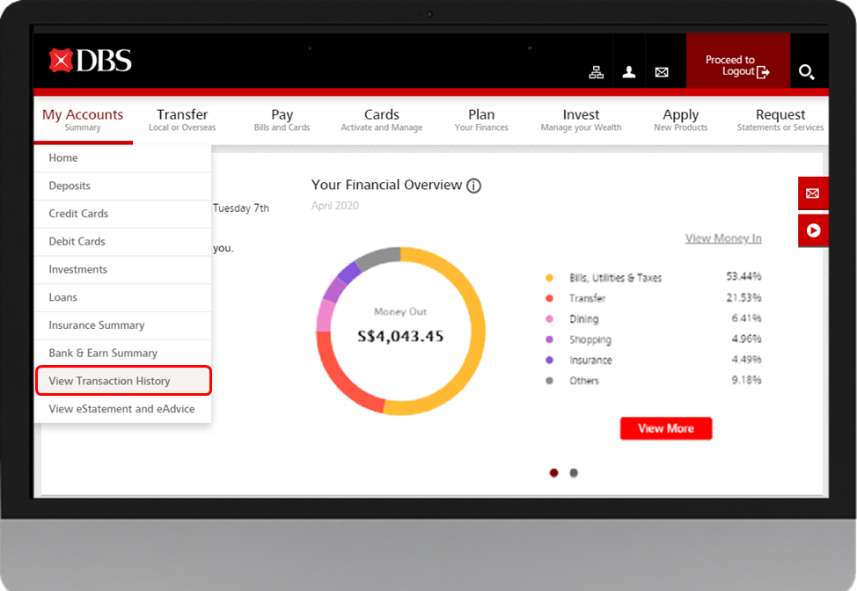
Task: Expand the Cards Activate and Manage menu
Action: [x=381, y=120]
